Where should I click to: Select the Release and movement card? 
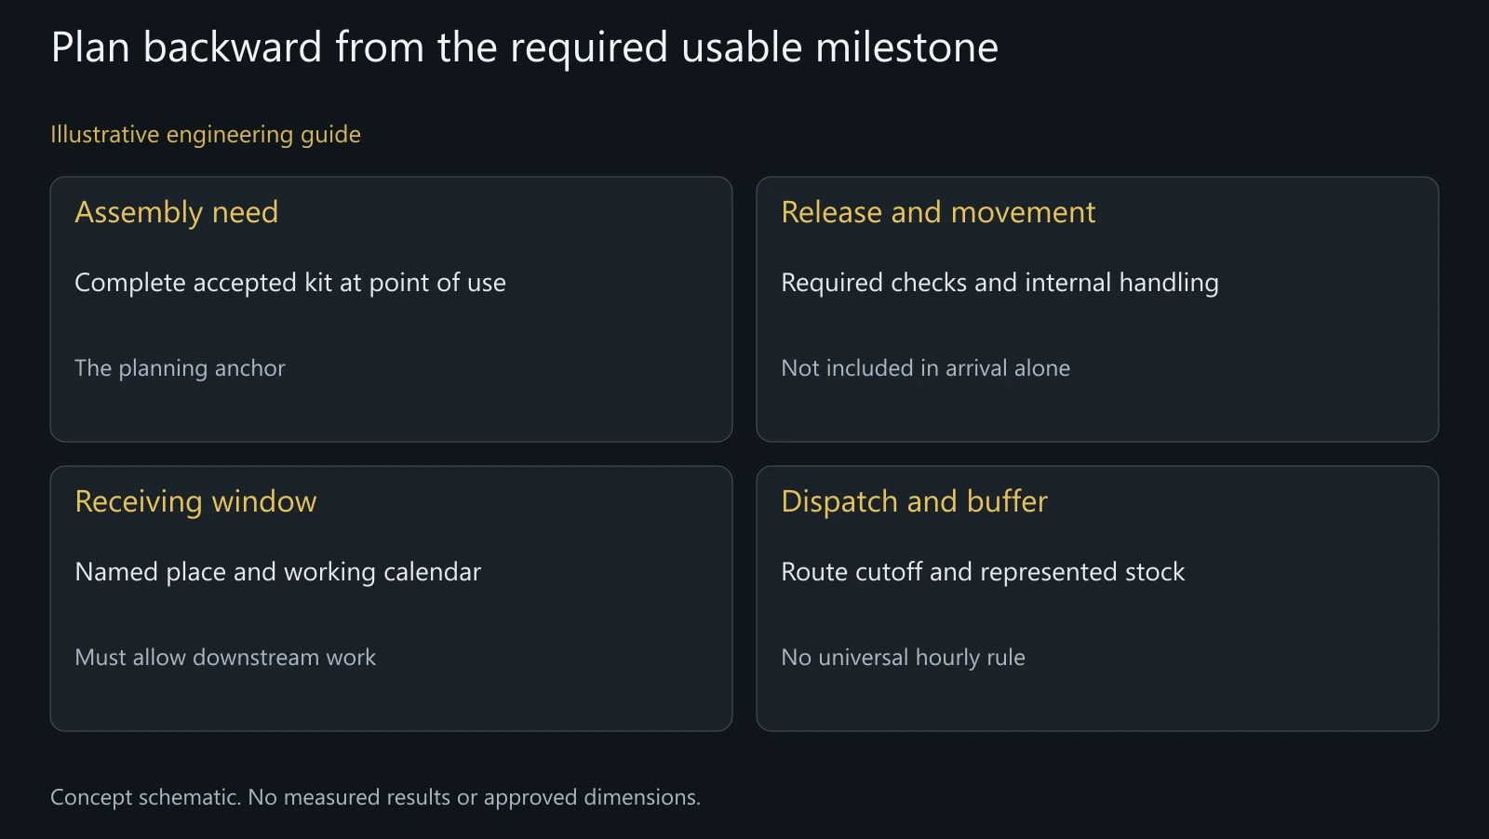[1097, 309]
